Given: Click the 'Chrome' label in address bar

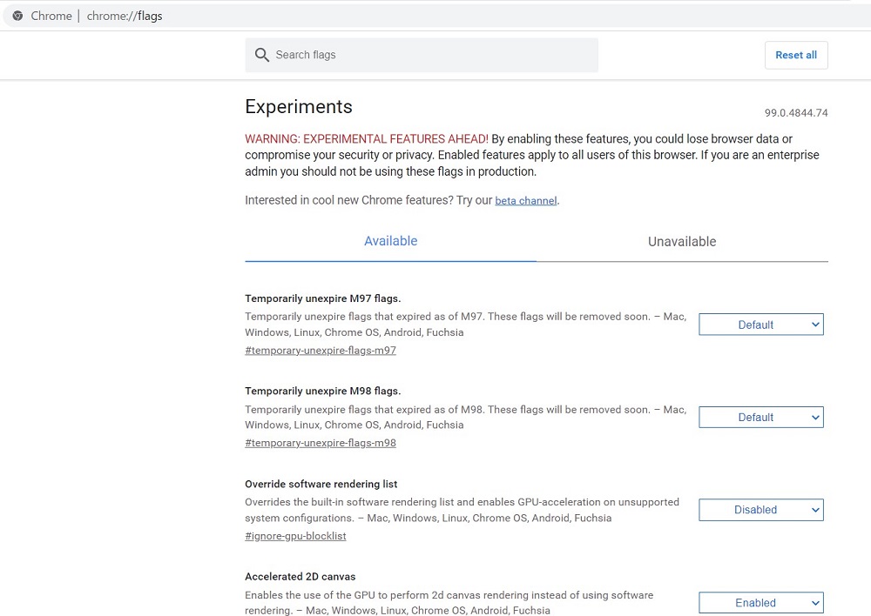Looking at the screenshot, I should click(x=51, y=16).
